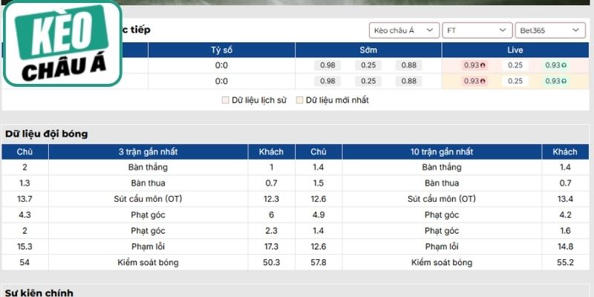
Task: Click Bàn thắng in 3 trận table
Action: click(148, 167)
